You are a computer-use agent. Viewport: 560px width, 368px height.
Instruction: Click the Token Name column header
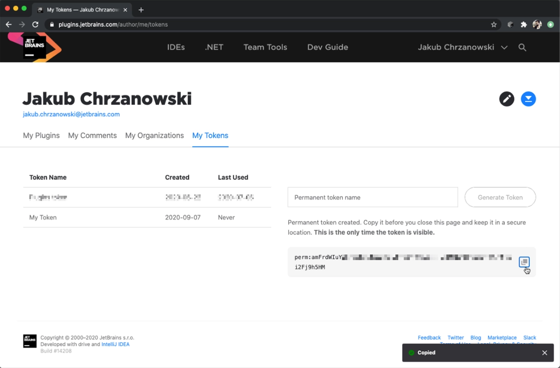(48, 178)
